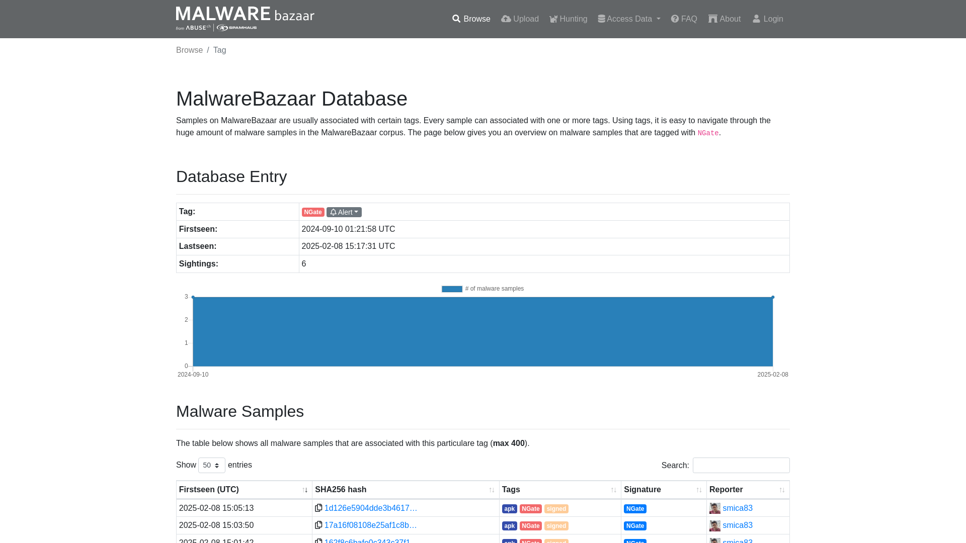Viewport: 966px width, 543px height.
Task: Click the MalwareBazaar logo
Action: tap(245, 19)
